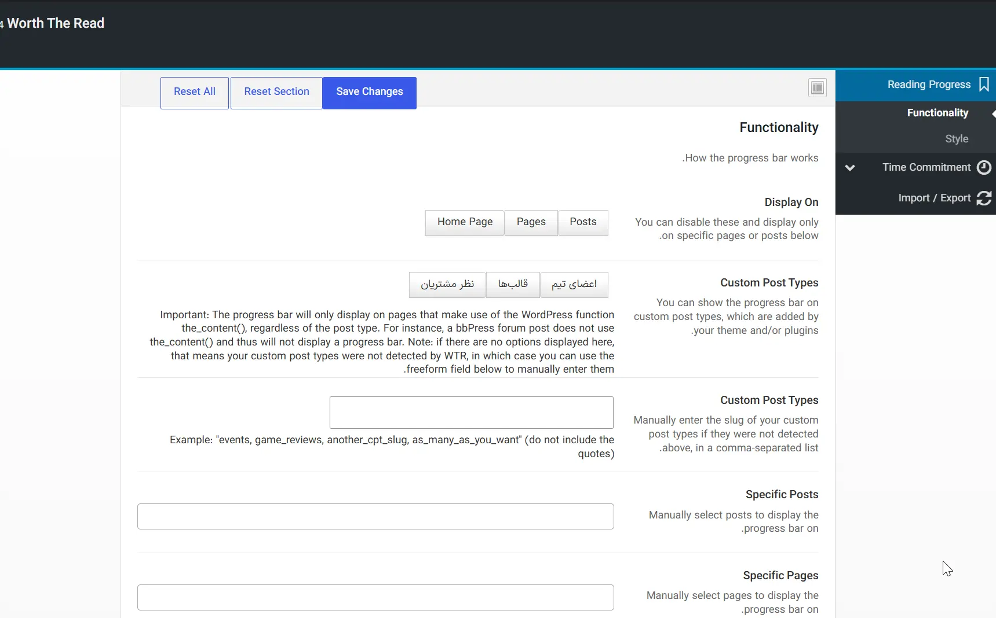Click the Specific Pages label

coord(780,575)
